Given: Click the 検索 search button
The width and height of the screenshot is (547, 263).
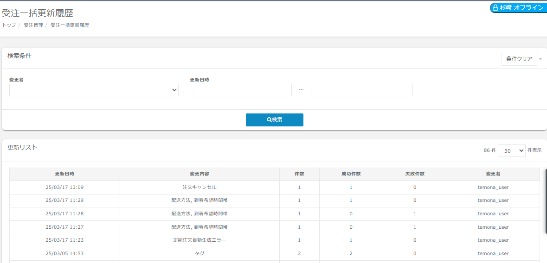Looking at the screenshot, I should click(275, 120).
